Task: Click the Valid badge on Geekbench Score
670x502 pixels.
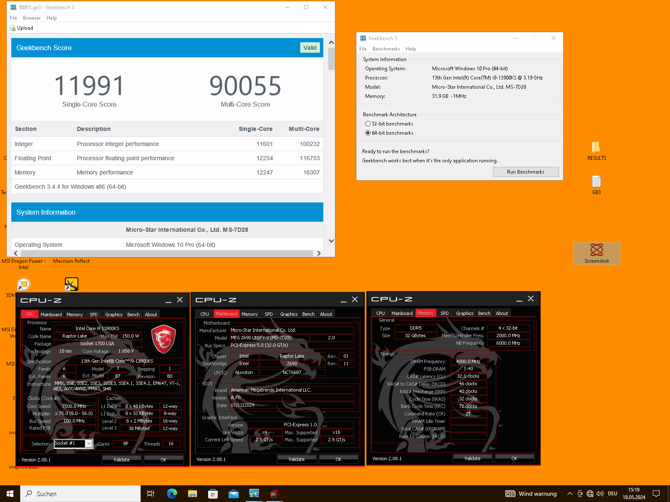Action: (x=310, y=48)
